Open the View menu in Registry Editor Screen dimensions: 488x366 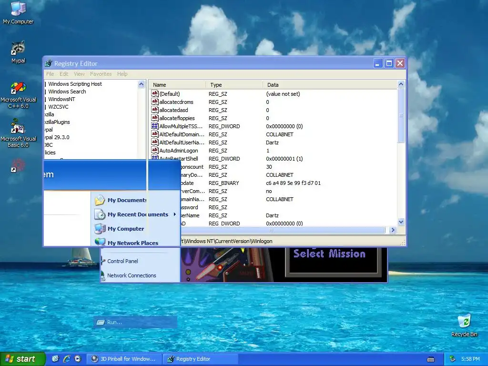coord(79,74)
